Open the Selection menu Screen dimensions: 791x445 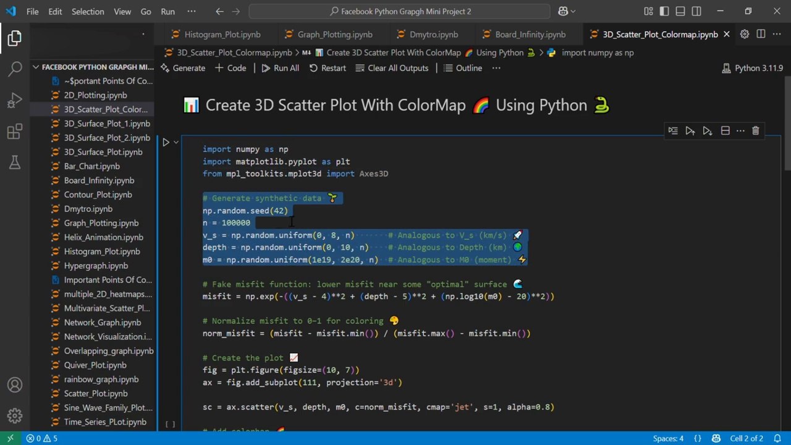coord(88,11)
